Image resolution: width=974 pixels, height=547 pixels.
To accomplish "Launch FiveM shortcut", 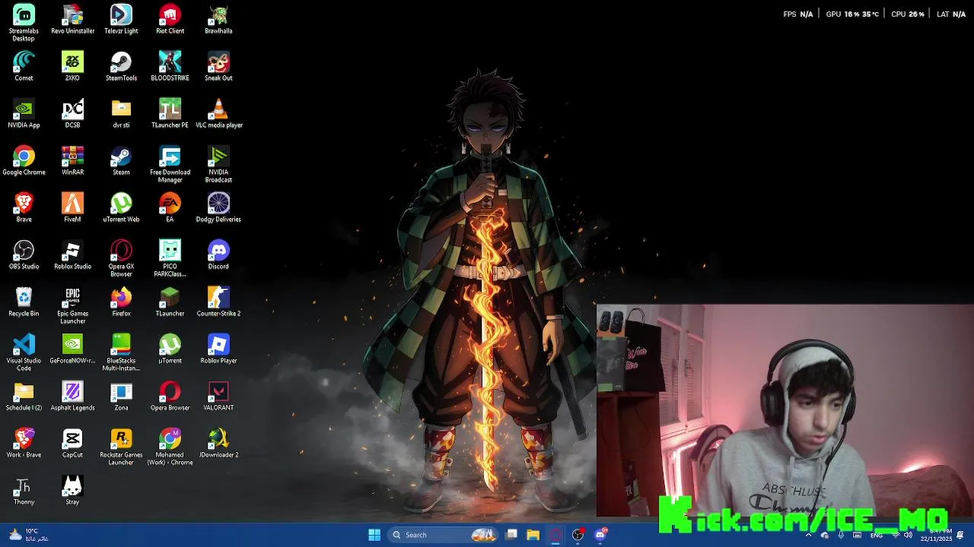I will tap(72, 208).
